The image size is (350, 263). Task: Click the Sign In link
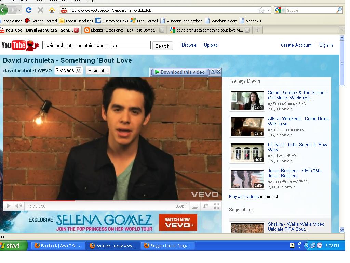[x=326, y=45]
